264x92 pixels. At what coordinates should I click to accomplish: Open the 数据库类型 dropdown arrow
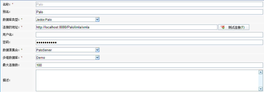click(97, 20)
